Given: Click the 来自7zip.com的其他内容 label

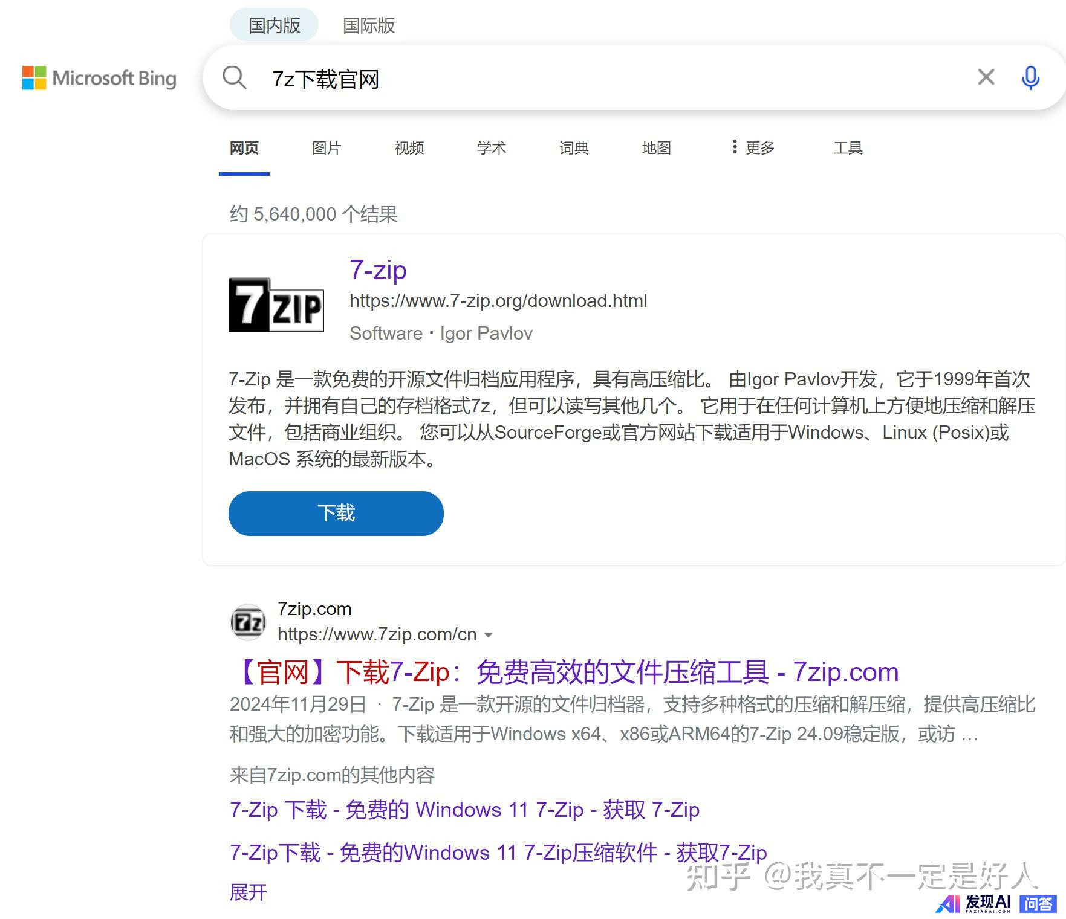Looking at the screenshot, I should click(x=332, y=775).
